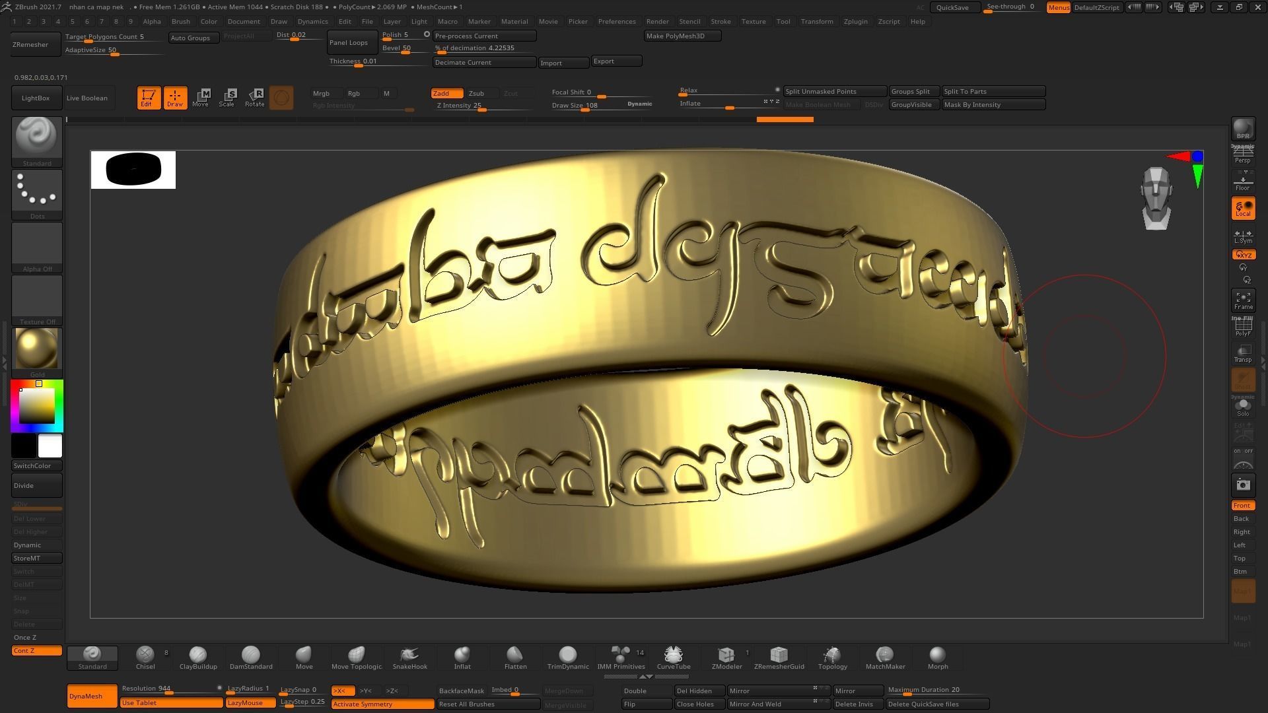Choose the Rotate transform icon
The height and width of the screenshot is (713, 1268).
click(x=255, y=98)
